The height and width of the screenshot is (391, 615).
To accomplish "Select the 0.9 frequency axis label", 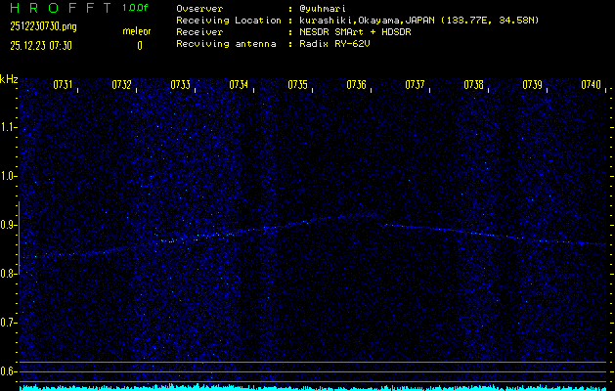I will coord(9,224).
